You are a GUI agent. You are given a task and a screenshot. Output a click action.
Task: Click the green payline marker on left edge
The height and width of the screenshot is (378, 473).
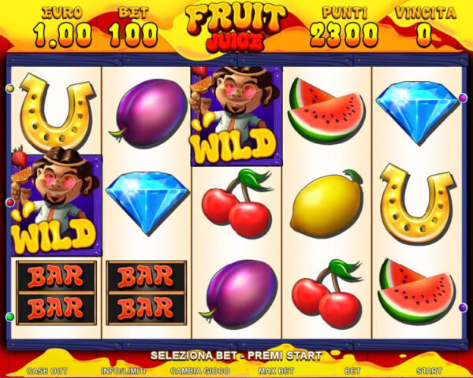point(10,317)
